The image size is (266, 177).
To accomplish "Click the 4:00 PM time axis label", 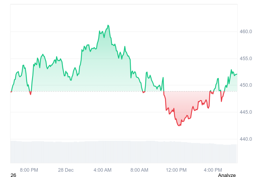I will [x=213, y=170].
